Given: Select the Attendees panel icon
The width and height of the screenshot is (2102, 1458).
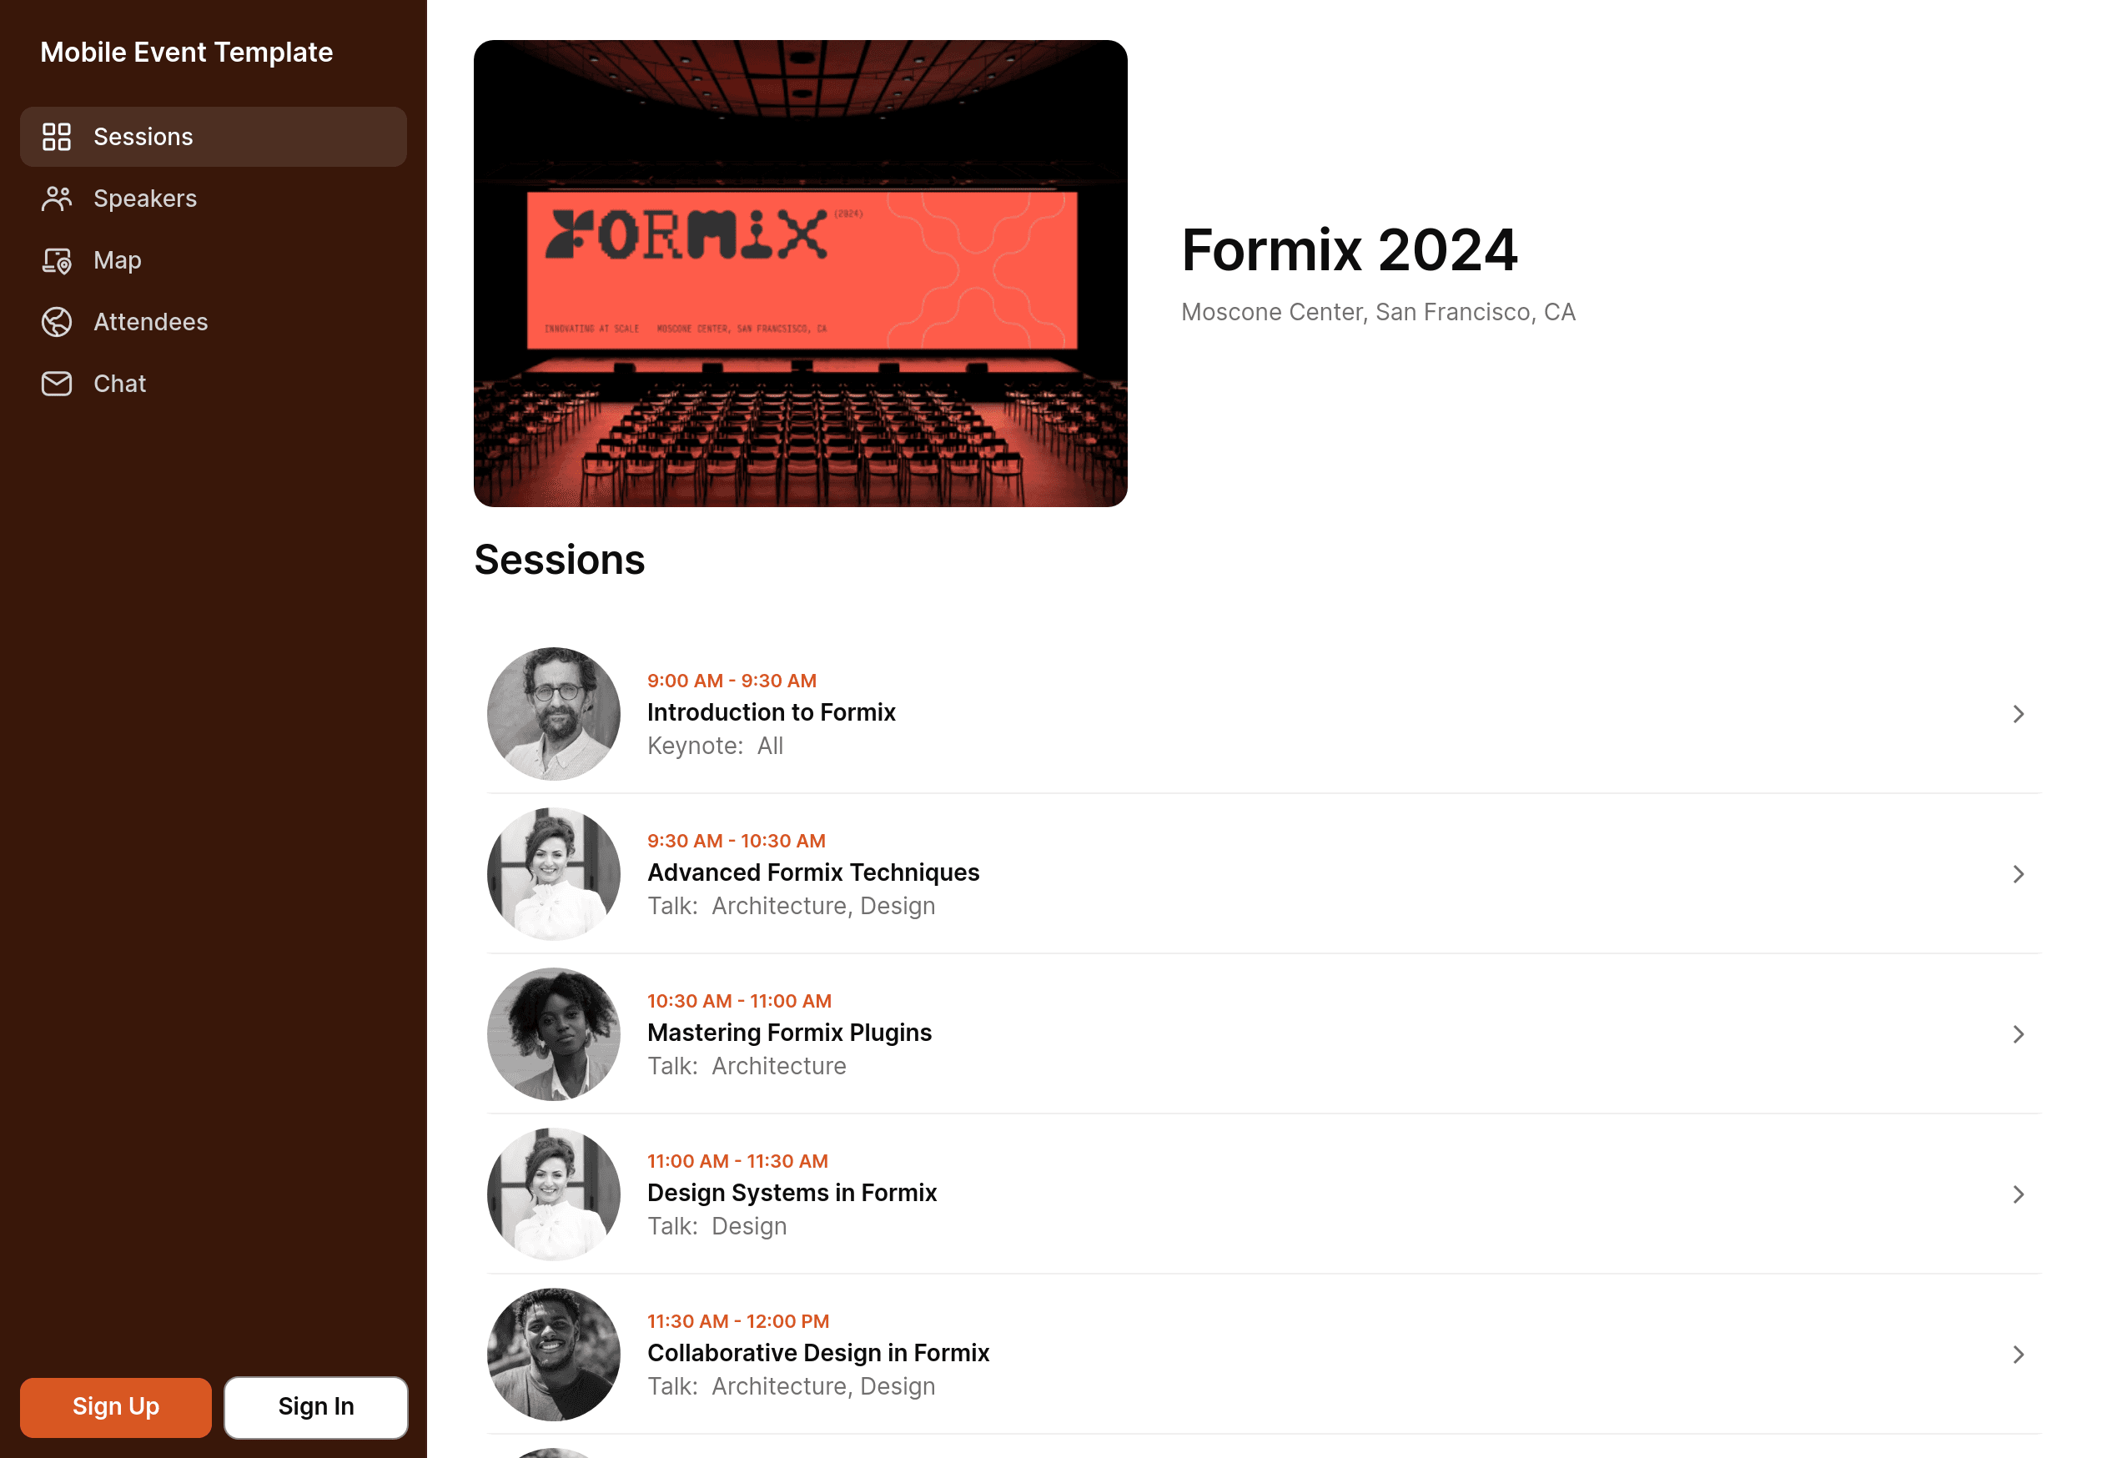Looking at the screenshot, I should tap(56, 321).
